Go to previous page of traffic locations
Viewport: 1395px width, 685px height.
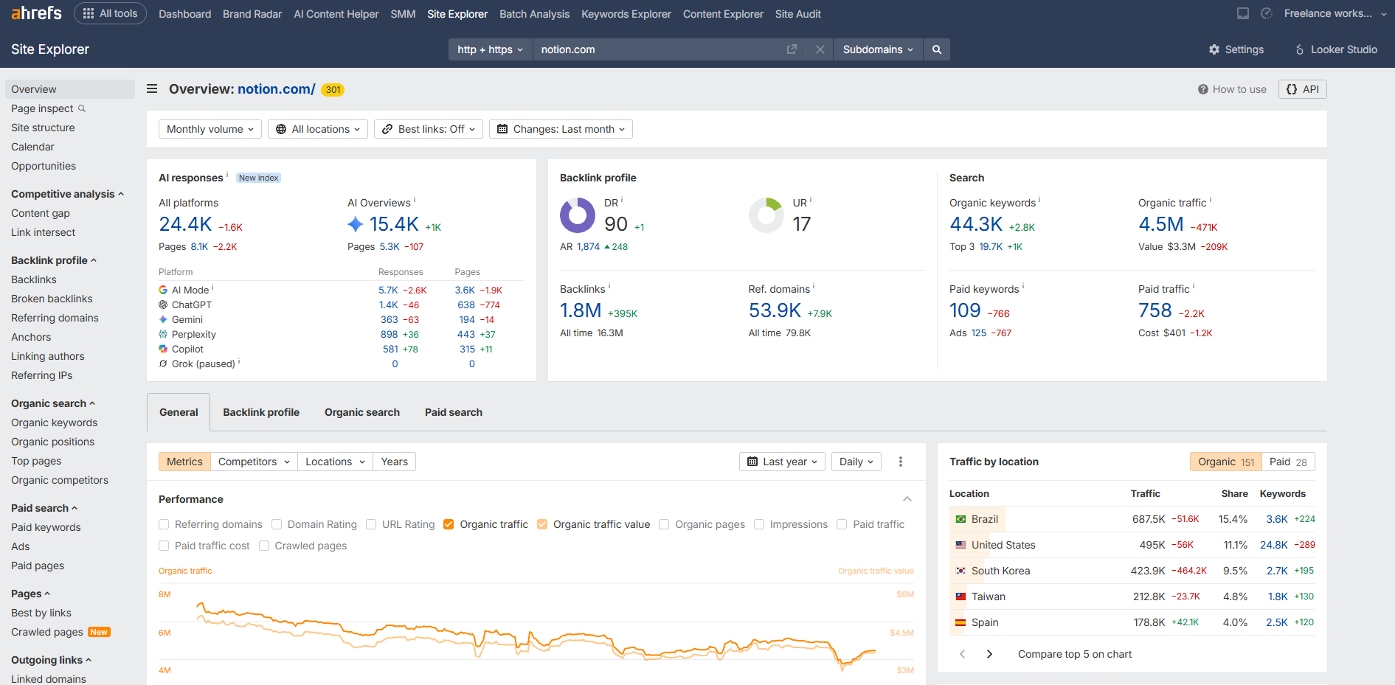tap(962, 654)
